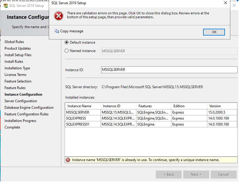
Task: Click the SQL Server Setup window title icon
Action: (x=6, y=6)
